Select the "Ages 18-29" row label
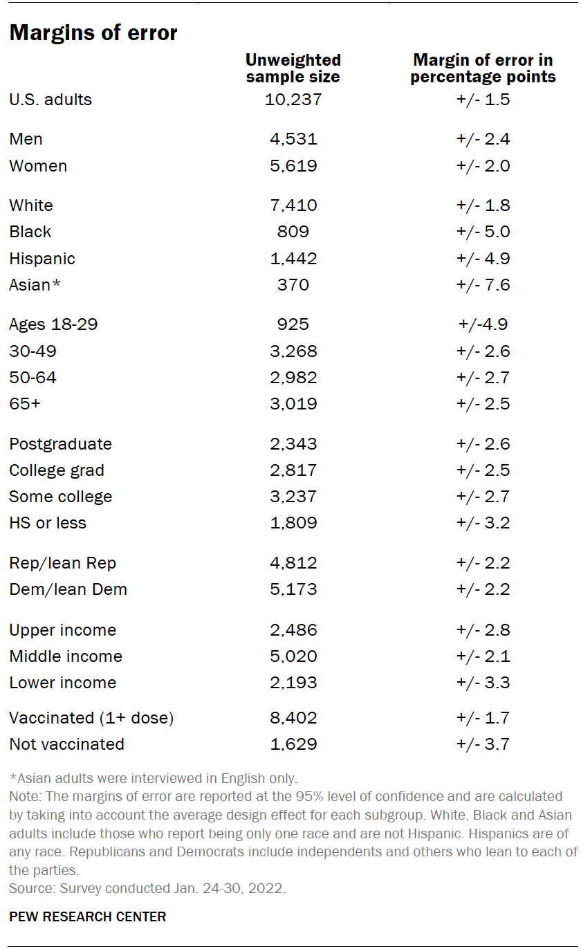The width and height of the screenshot is (581, 949). pos(53,324)
